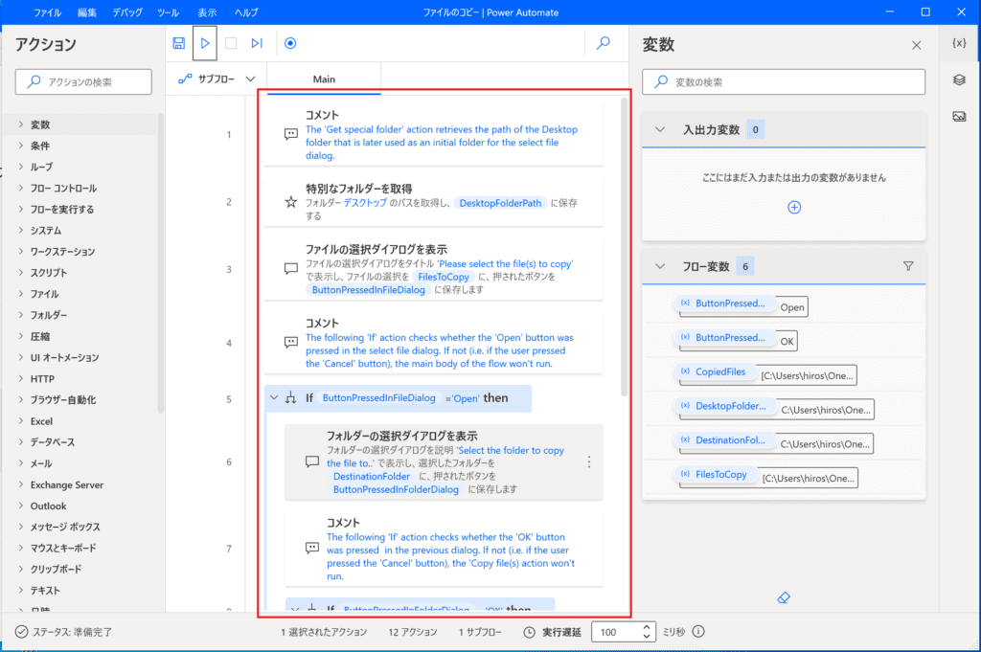Collapse the フロー変数 section
The height and width of the screenshot is (652, 981).
click(x=659, y=266)
